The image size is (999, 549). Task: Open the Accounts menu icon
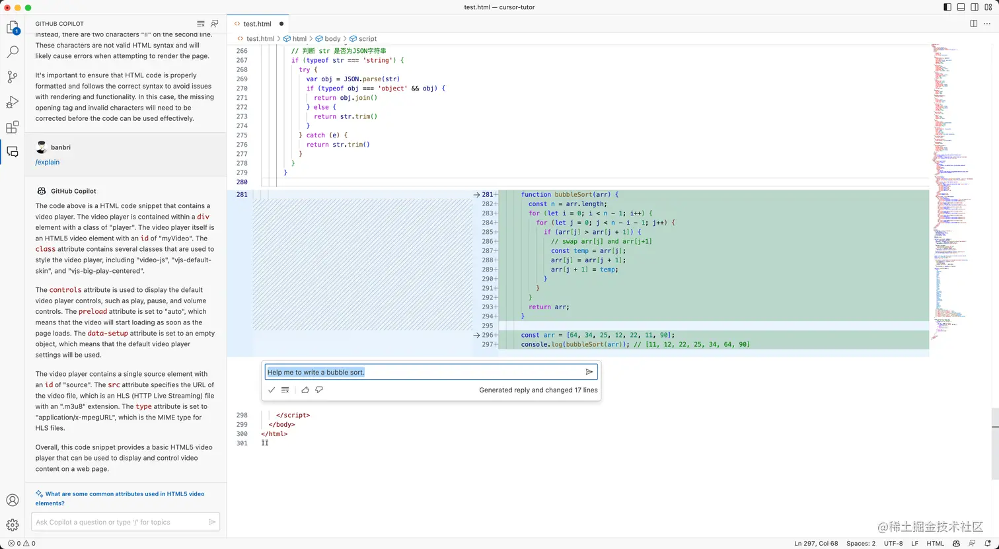coord(13,501)
